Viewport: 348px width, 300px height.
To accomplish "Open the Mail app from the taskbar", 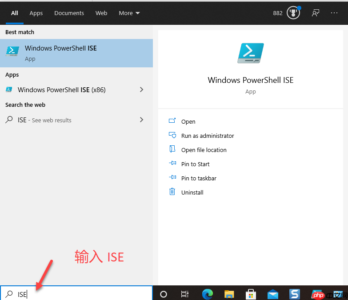I will [273, 295].
